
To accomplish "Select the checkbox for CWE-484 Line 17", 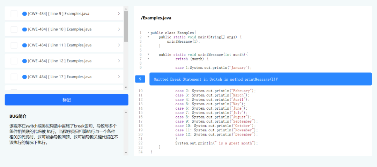I will pyautogui.click(x=14, y=77).
